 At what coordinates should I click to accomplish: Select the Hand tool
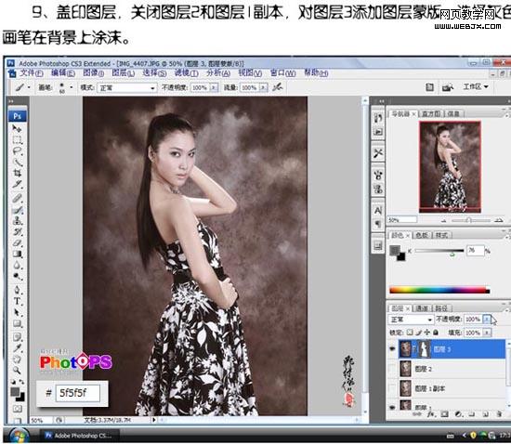coord(17,359)
